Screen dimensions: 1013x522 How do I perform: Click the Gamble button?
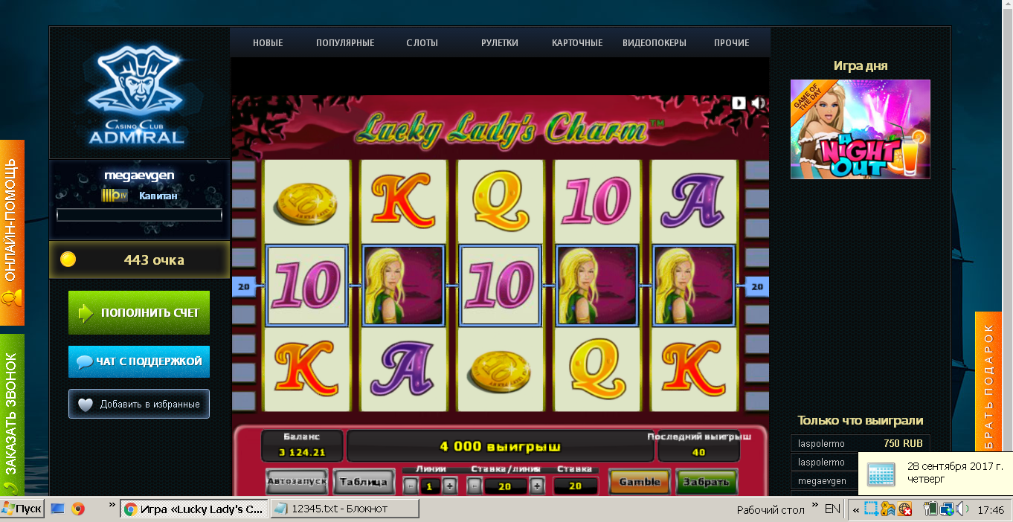pos(640,482)
